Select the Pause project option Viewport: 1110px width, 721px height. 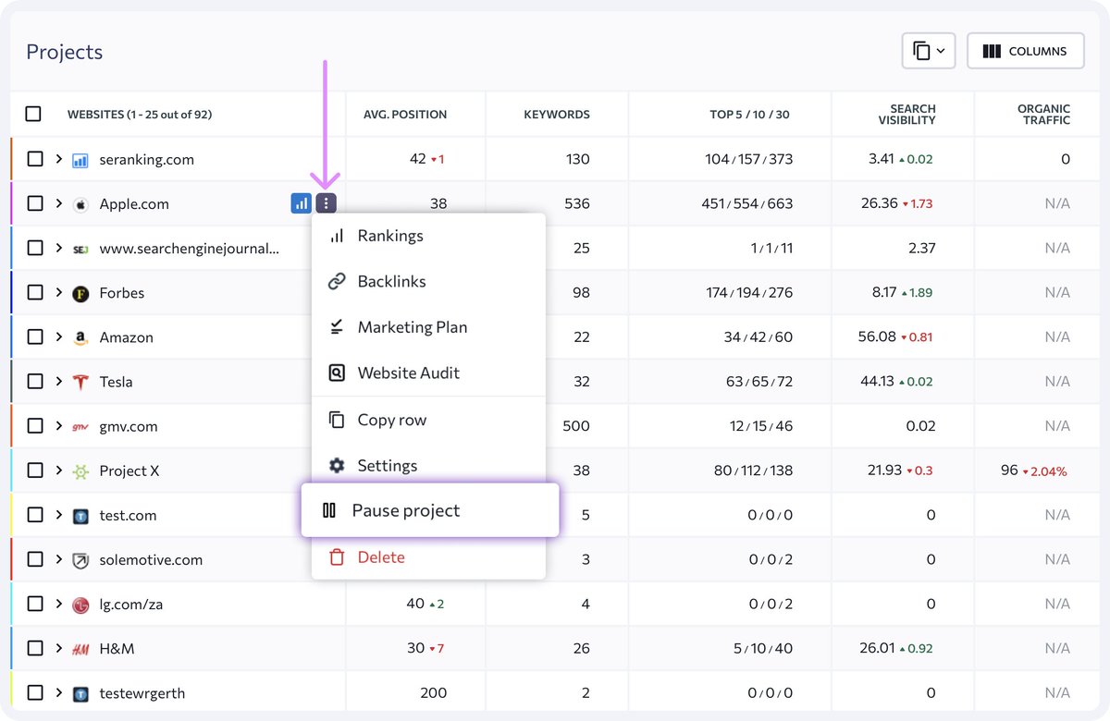[x=404, y=510]
